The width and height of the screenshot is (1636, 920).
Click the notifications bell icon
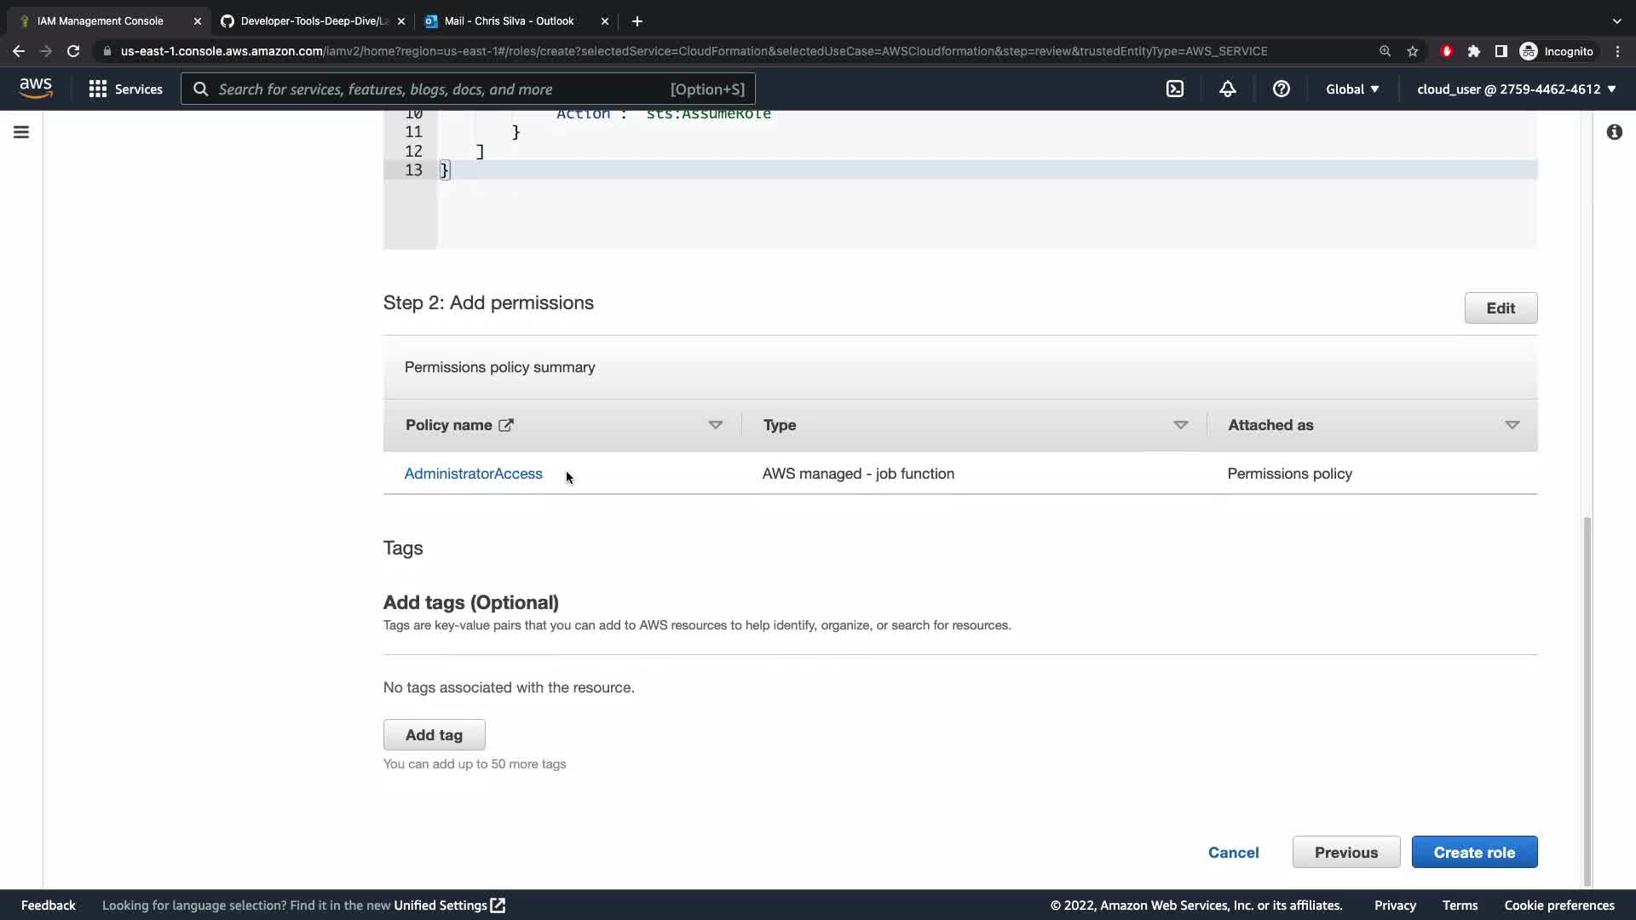coord(1227,89)
